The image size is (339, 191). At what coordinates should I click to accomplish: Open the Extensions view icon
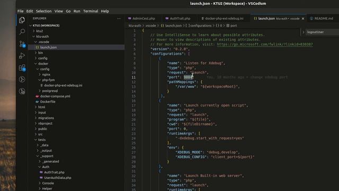click(22, 68)
